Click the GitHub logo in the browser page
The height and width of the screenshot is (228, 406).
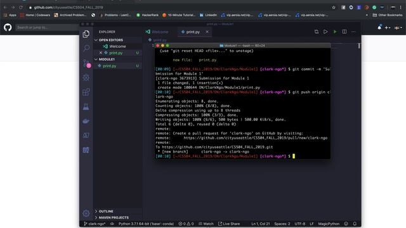(8, 27)
